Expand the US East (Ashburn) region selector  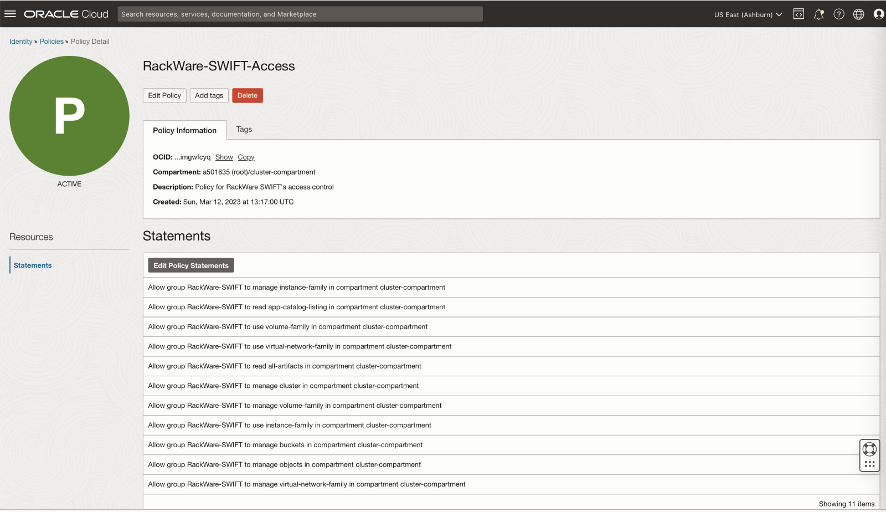(x=748, y=14)
